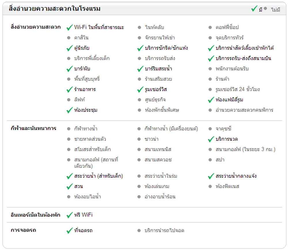
Task: Click the green check for บริการนวด
Action: point(211,139)
